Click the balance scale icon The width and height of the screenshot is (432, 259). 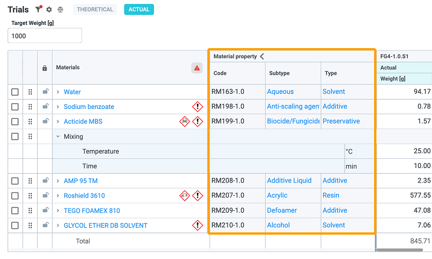(x=60, y=10)
